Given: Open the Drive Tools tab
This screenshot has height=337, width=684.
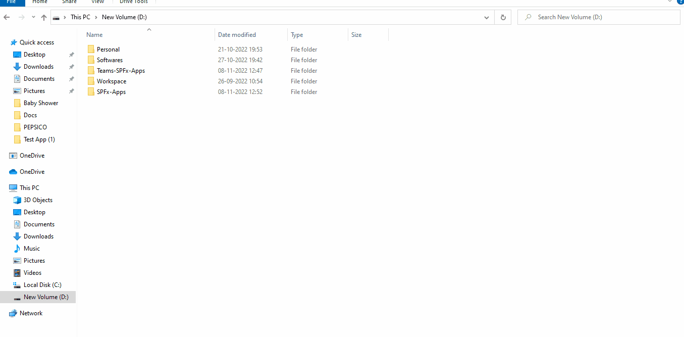Looking at the screenshot, I should [x=133, y=2].
